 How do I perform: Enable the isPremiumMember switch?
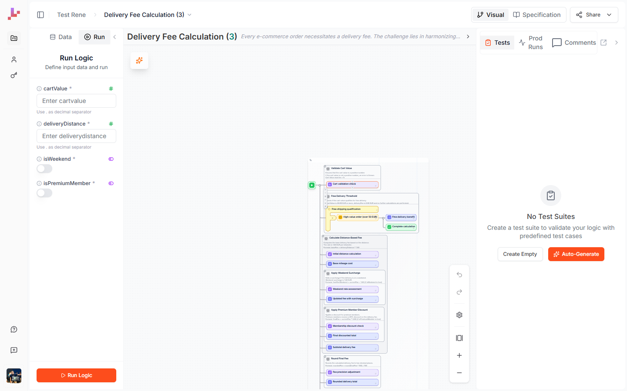[44, 193]
